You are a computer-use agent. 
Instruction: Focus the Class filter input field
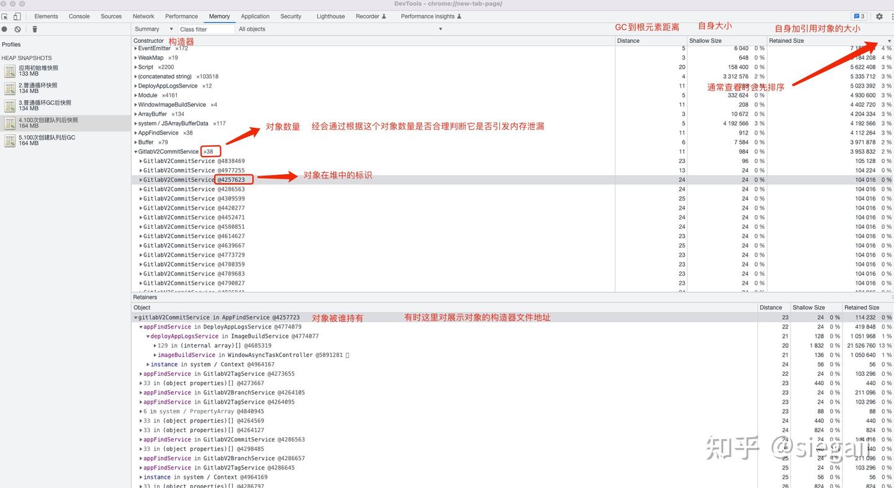point(206,29)
